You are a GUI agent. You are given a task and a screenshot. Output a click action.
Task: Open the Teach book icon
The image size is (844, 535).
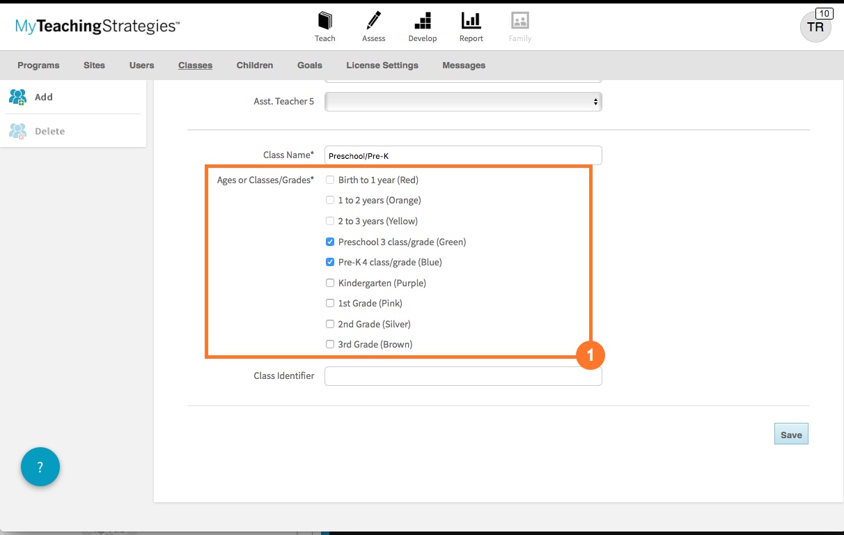325,21
